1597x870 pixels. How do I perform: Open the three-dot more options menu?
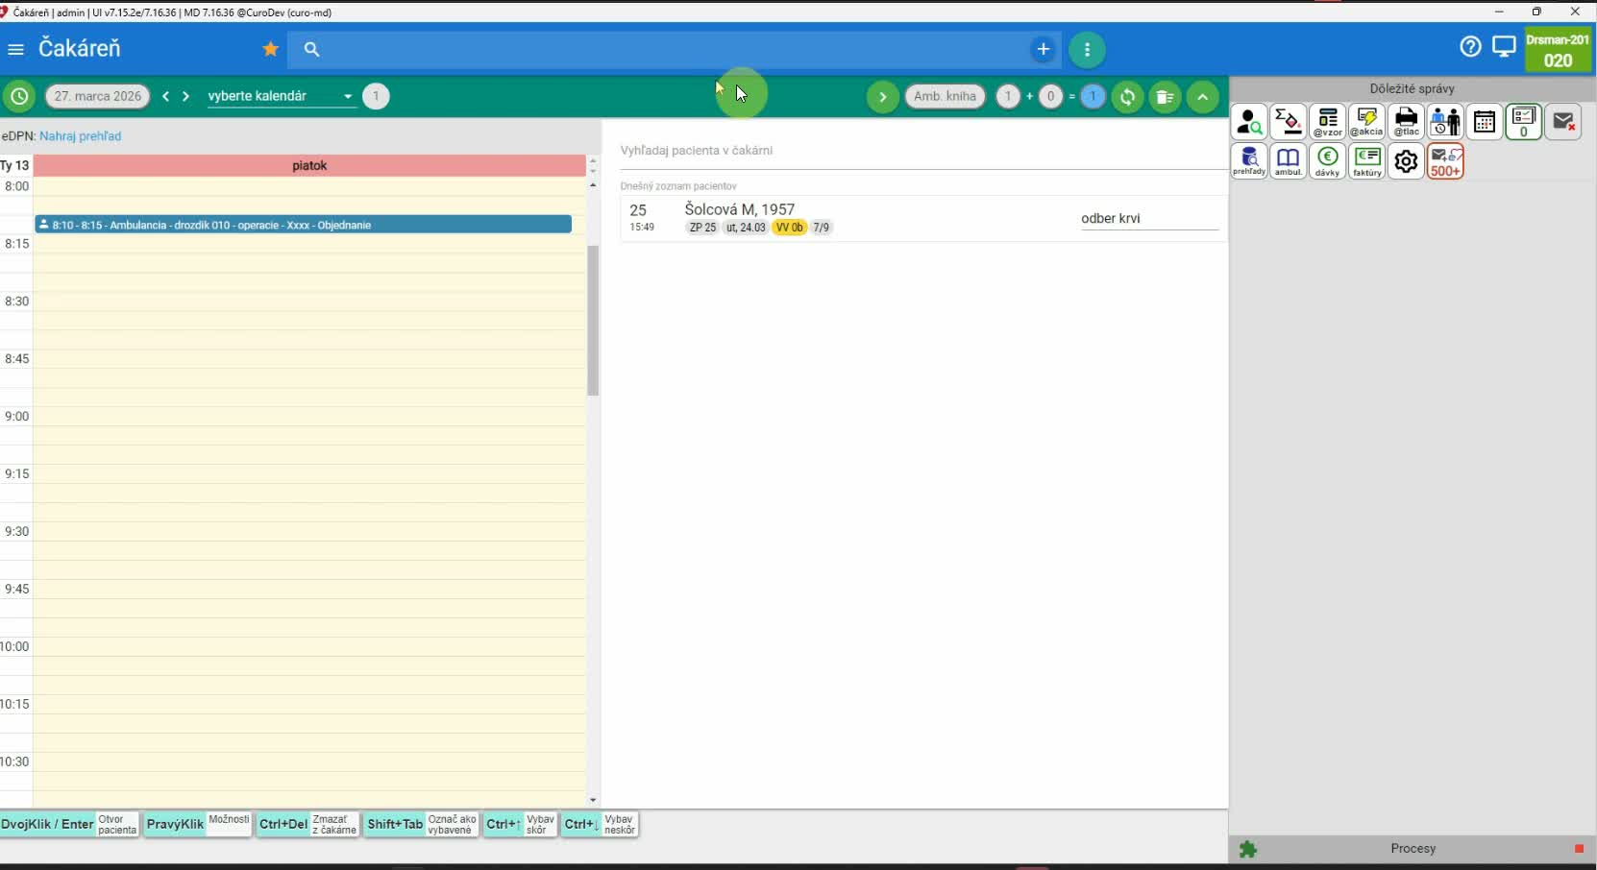(x=1087, y=50)
